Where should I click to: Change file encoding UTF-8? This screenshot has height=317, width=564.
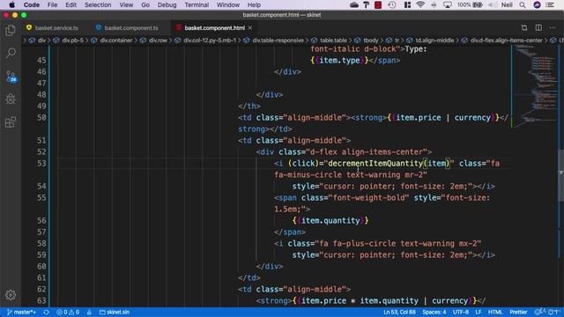[460, 312]
